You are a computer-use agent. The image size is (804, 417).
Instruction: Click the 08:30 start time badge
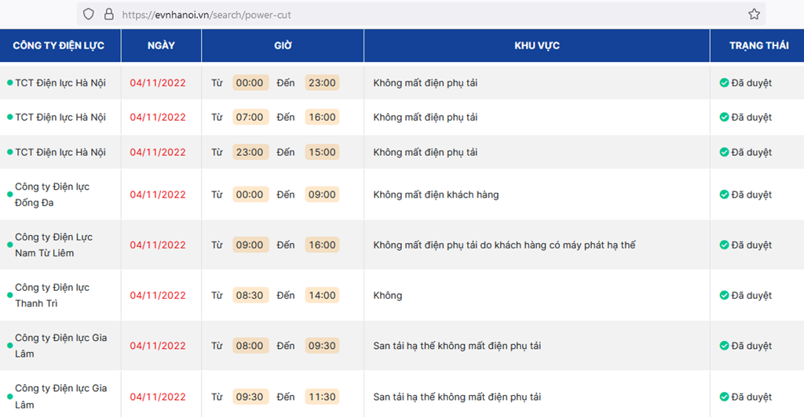coord(250,296)
